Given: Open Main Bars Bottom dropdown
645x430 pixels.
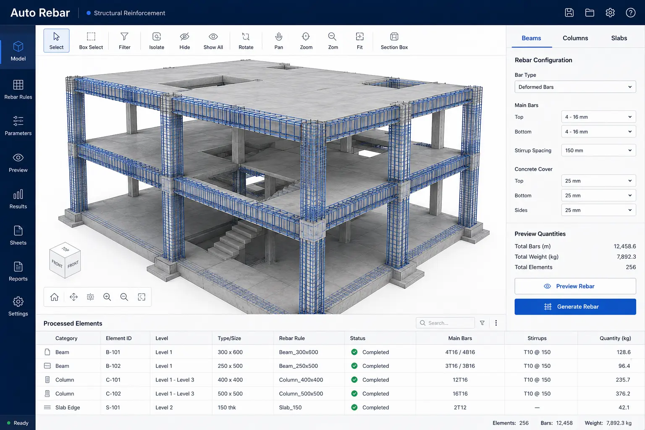Looking at the screenshot, I should 598,131.
